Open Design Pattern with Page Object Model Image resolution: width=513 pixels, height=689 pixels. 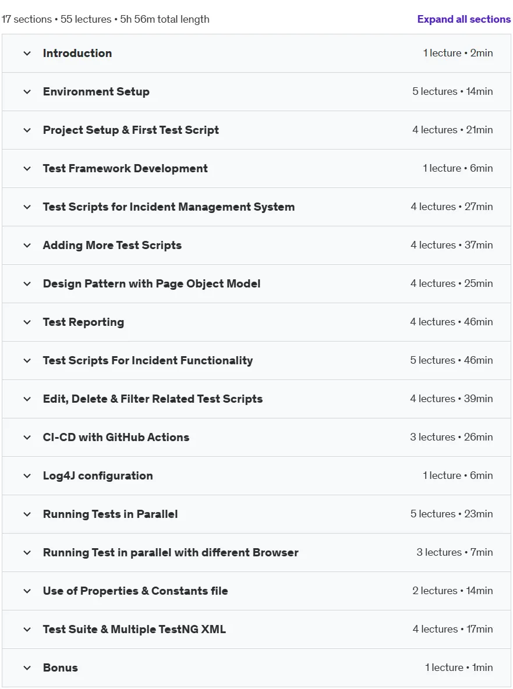click(151, 284)
